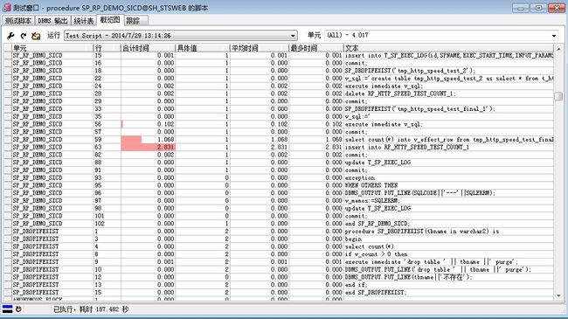Select the line number 102 cell
Image resolution: width=568 pixels, height=319 pixels.
(107, 224)
